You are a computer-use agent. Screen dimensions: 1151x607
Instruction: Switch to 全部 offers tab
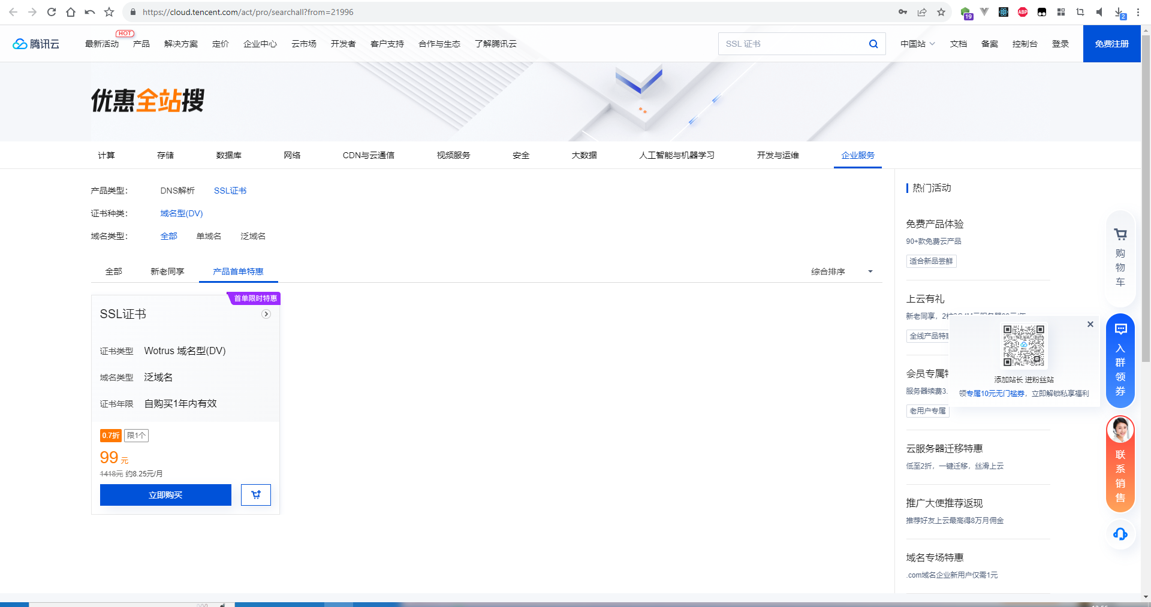(114, 271)
